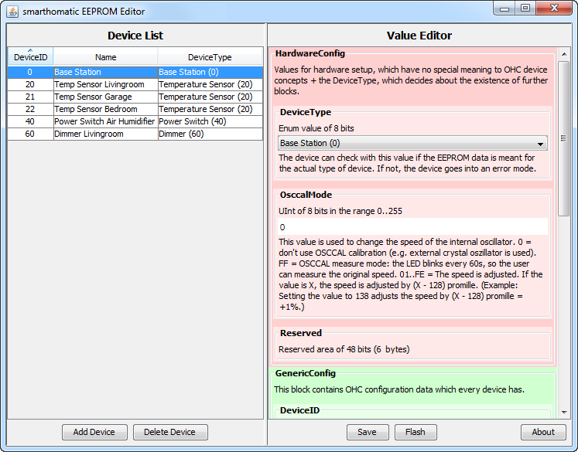Select the Base Station row

tap(105, 72)
